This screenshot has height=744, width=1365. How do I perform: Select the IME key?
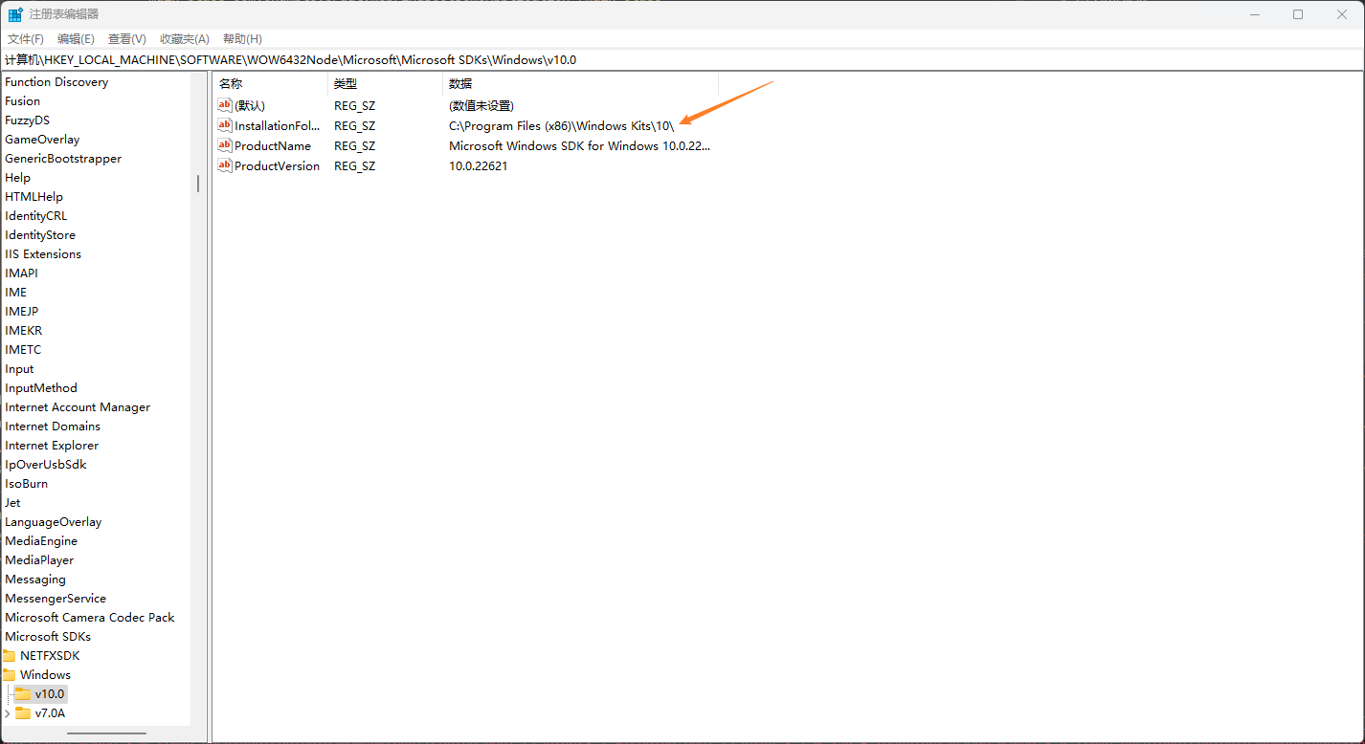coord(16,293)
